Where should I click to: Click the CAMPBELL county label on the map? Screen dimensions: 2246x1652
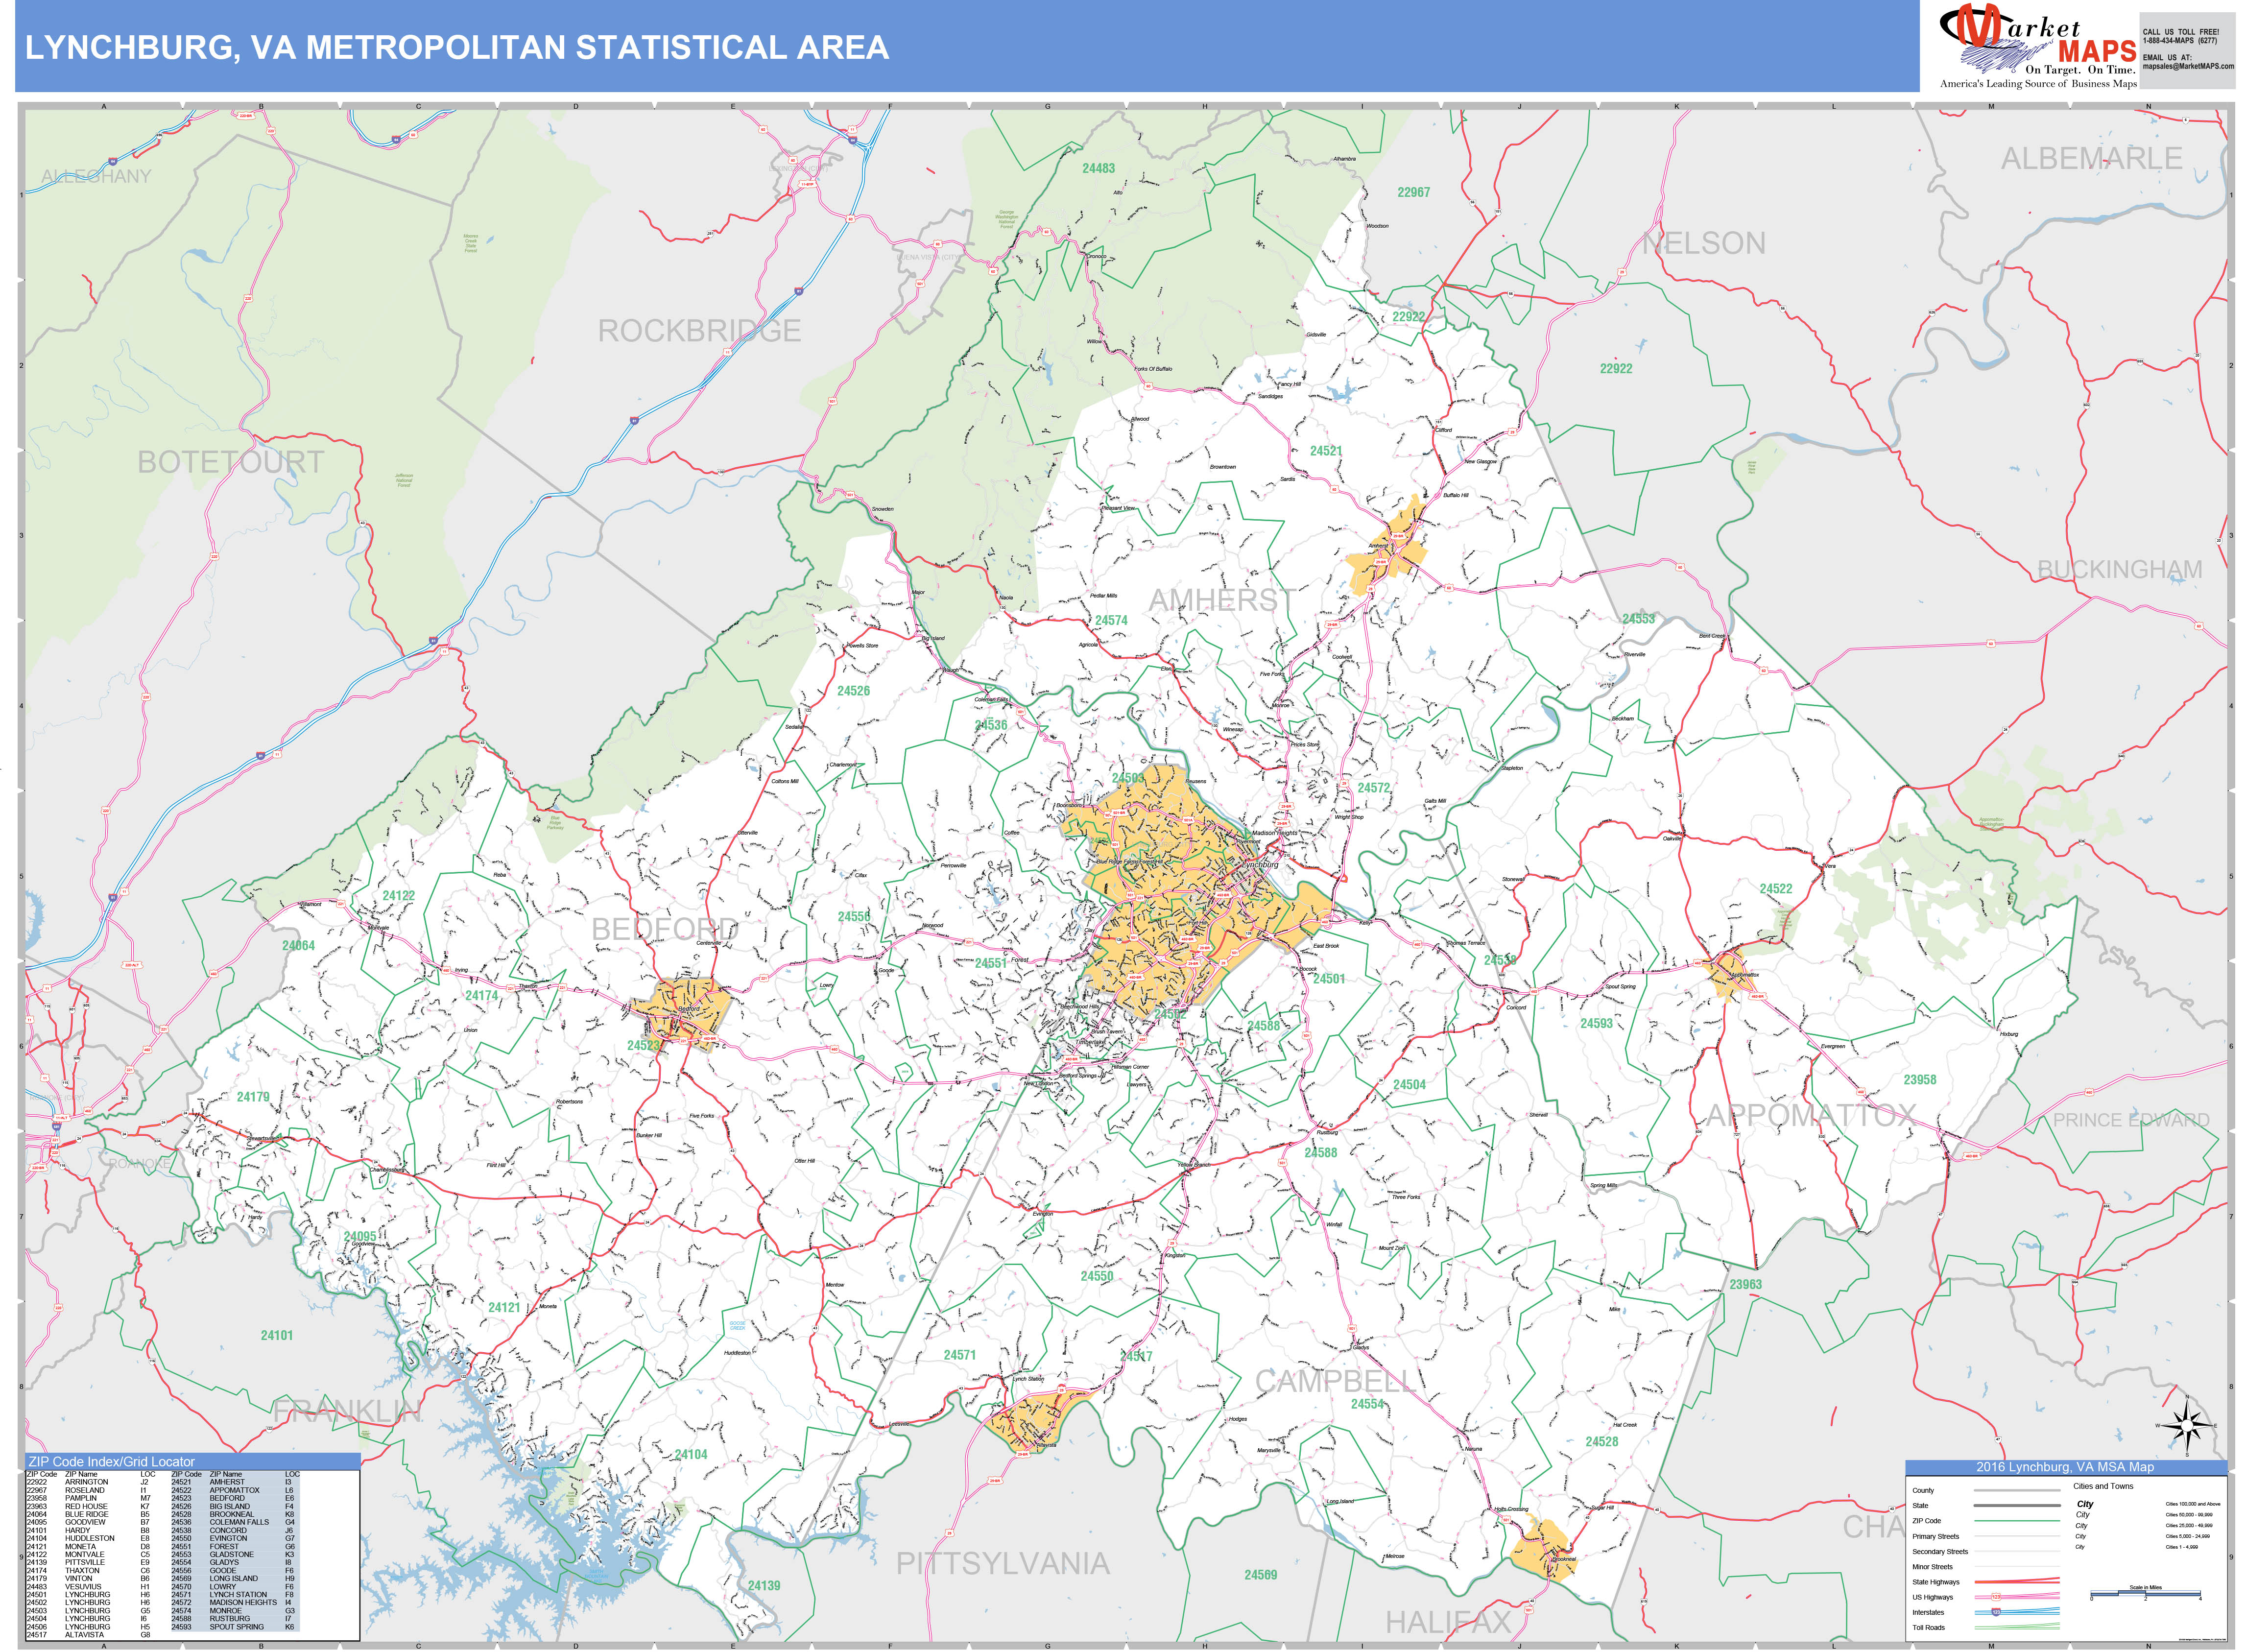point(1336,1382)
